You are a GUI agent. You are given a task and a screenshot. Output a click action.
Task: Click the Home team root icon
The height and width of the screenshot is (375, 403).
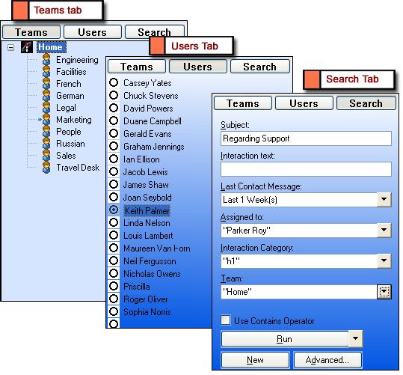27,47
